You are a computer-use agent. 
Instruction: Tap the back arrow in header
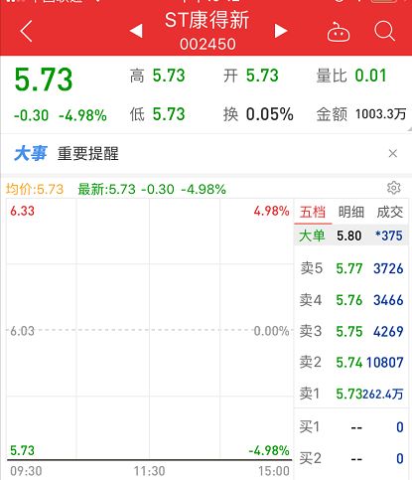click(26, 31)
